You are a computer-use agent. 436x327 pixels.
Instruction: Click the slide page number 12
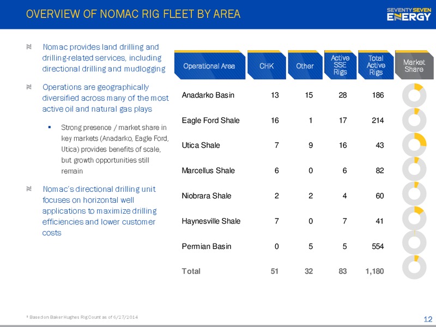[x=428, y=319]
